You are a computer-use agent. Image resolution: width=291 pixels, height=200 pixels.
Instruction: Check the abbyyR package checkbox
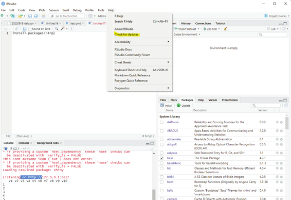tap(161, 144)
